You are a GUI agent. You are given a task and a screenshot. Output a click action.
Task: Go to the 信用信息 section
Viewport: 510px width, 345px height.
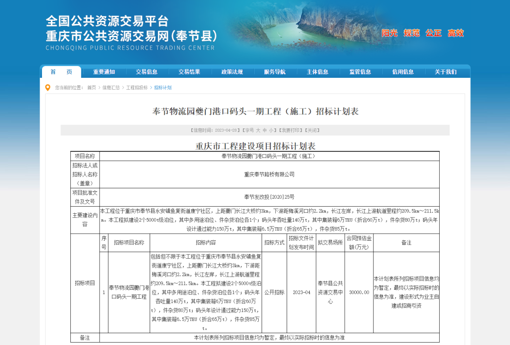[x=403, y=72]
